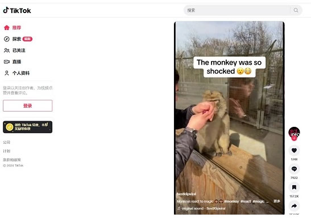This screenshot has height=218, width=311.
Task: Expand 计划 footer section
Action: pos(7,151)
